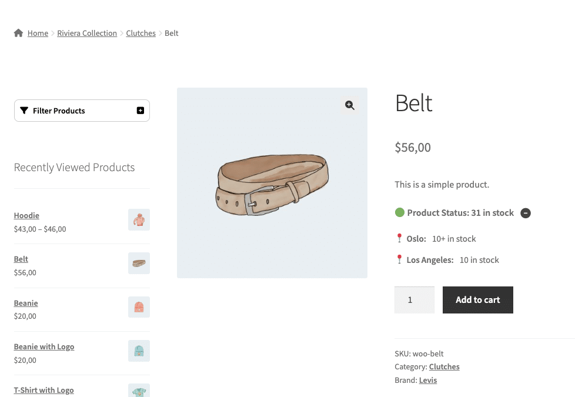575x397 pixels.
Task: Open the Hoodie recently viewed link
Action: click(26, 215)
